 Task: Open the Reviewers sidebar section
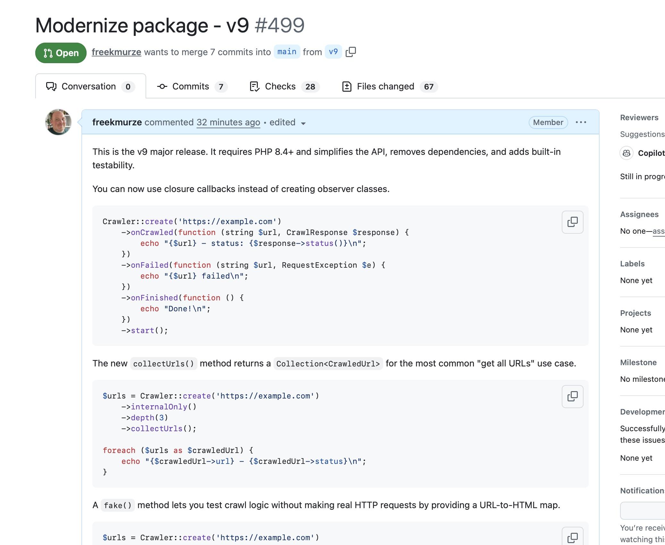[639, 118]
